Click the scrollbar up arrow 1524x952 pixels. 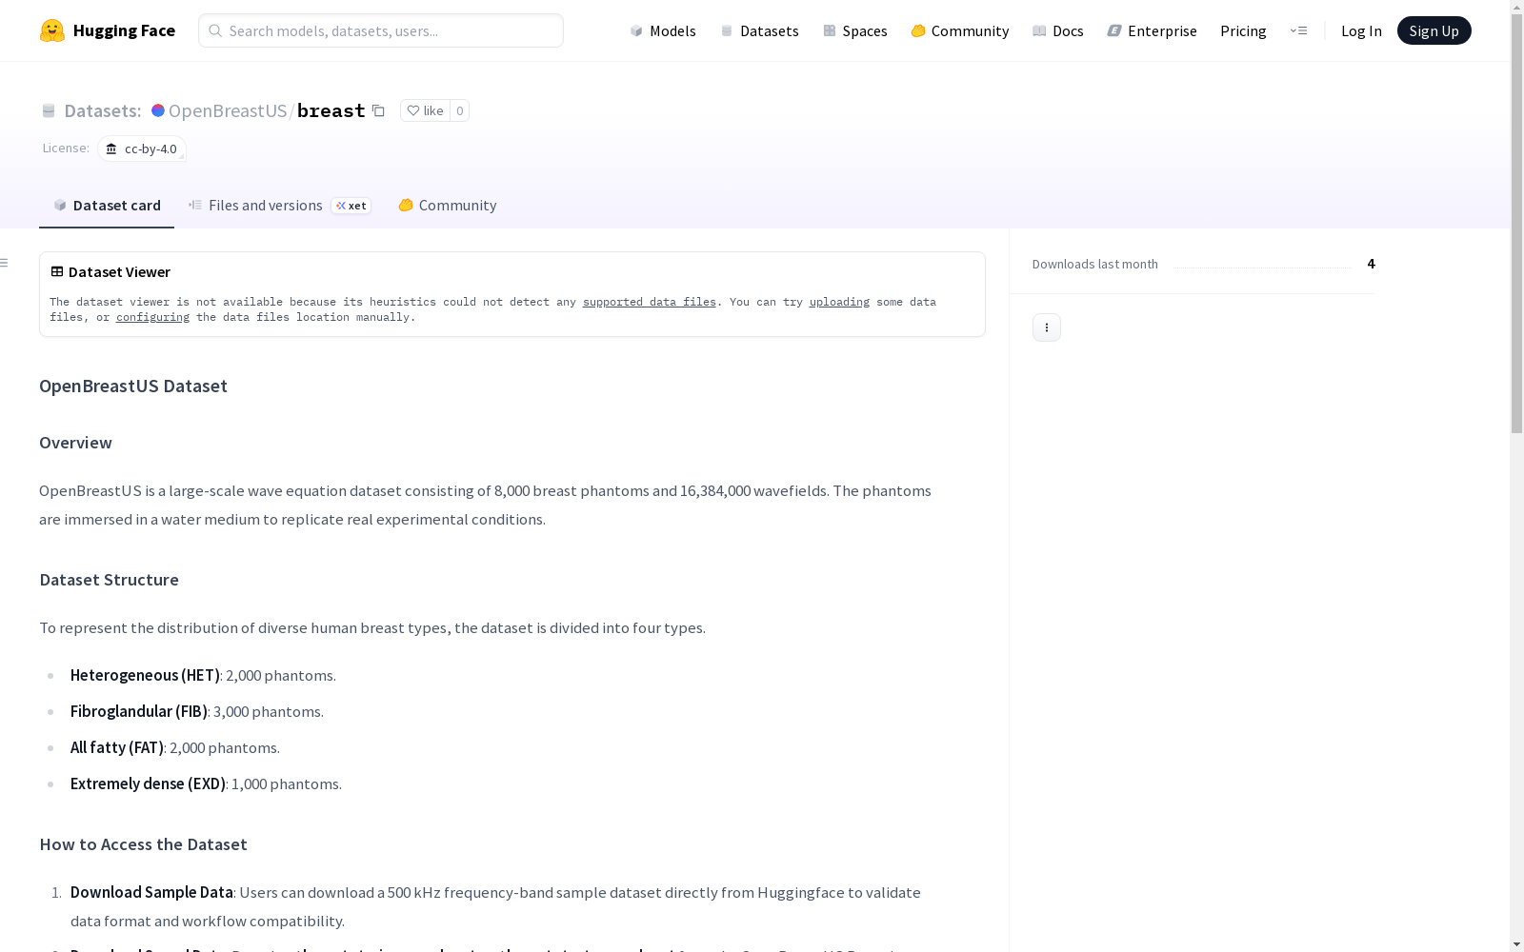pos(1516,7)
